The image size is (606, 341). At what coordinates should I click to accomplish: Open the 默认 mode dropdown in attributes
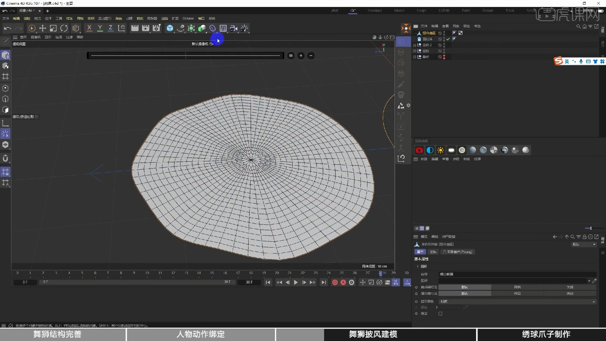pyautogui.click(x=584, y=244)
